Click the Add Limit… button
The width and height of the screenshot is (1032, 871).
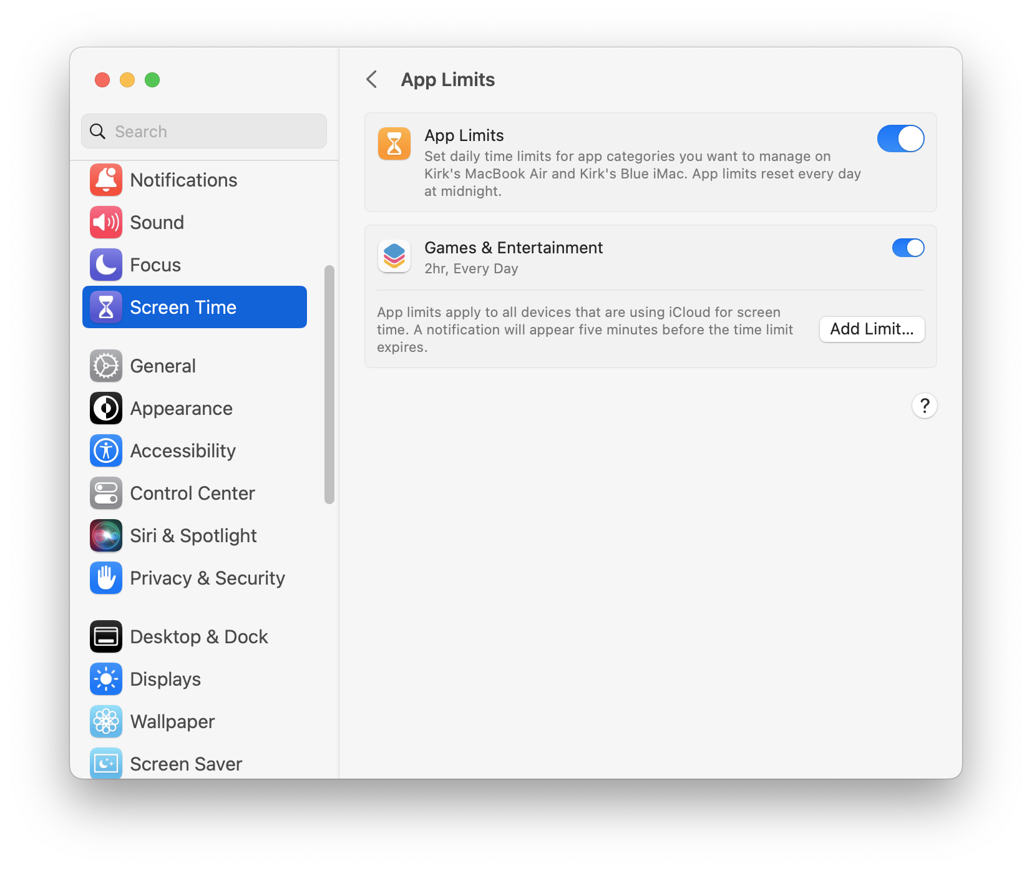pos(872,329)
